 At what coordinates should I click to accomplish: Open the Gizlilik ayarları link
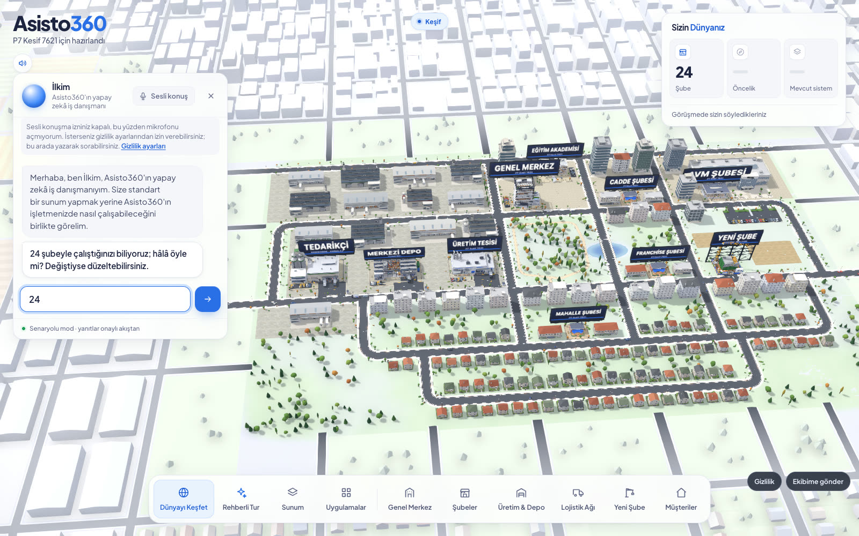pyautogui.click(x=143, y=146)
